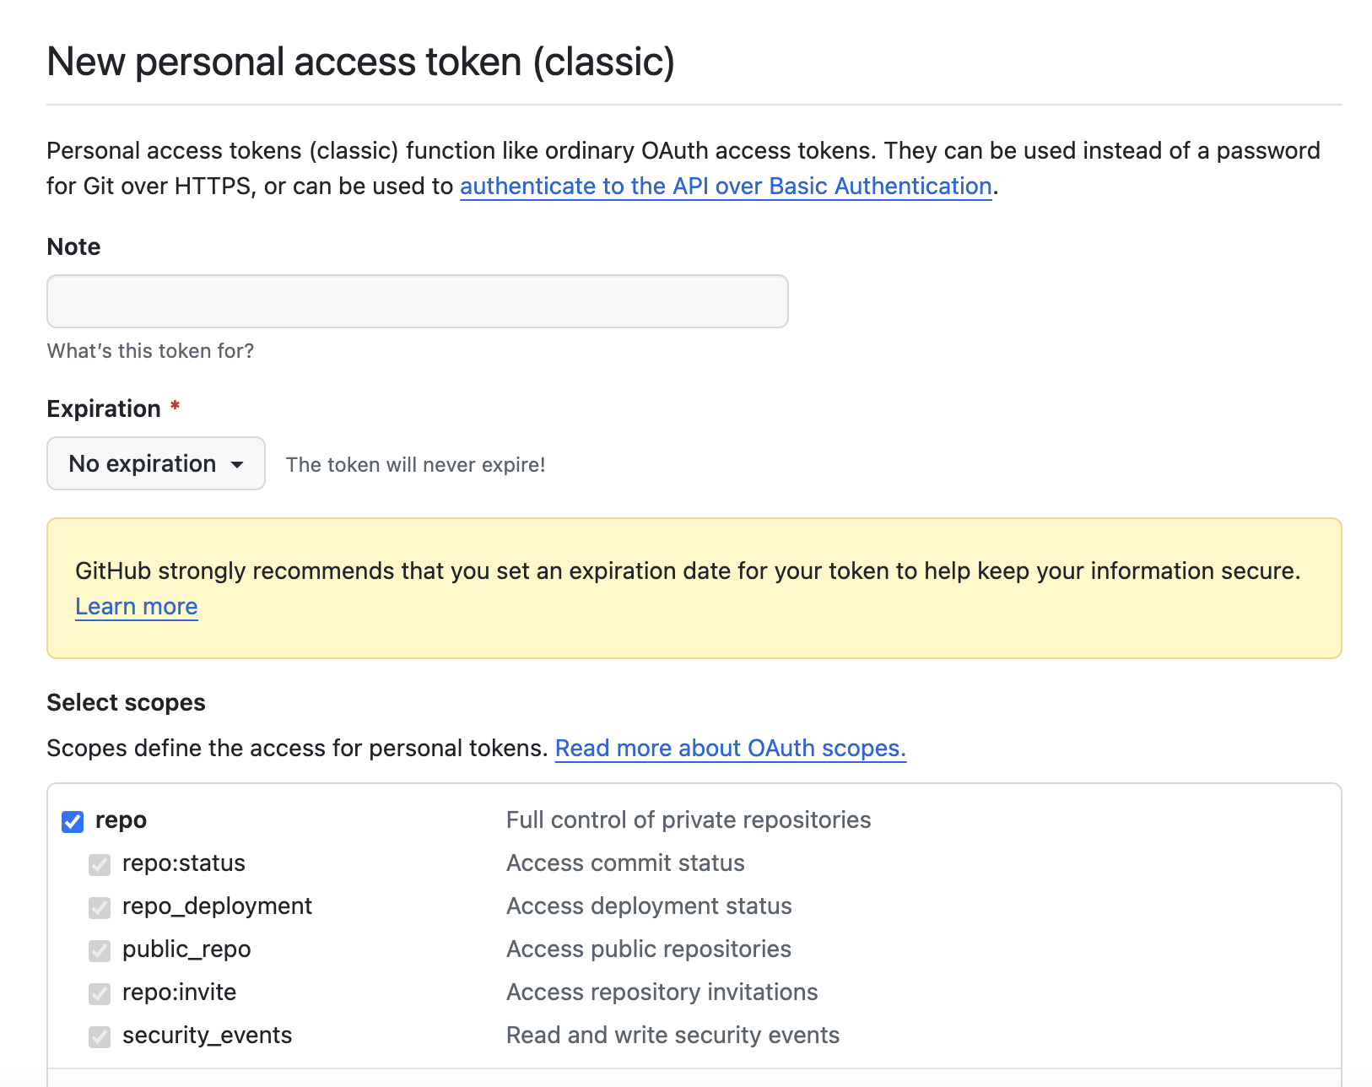Screen dimensions: 1372x1087
Task: Click the public_repo label text
Action: [x=186, y=949]
